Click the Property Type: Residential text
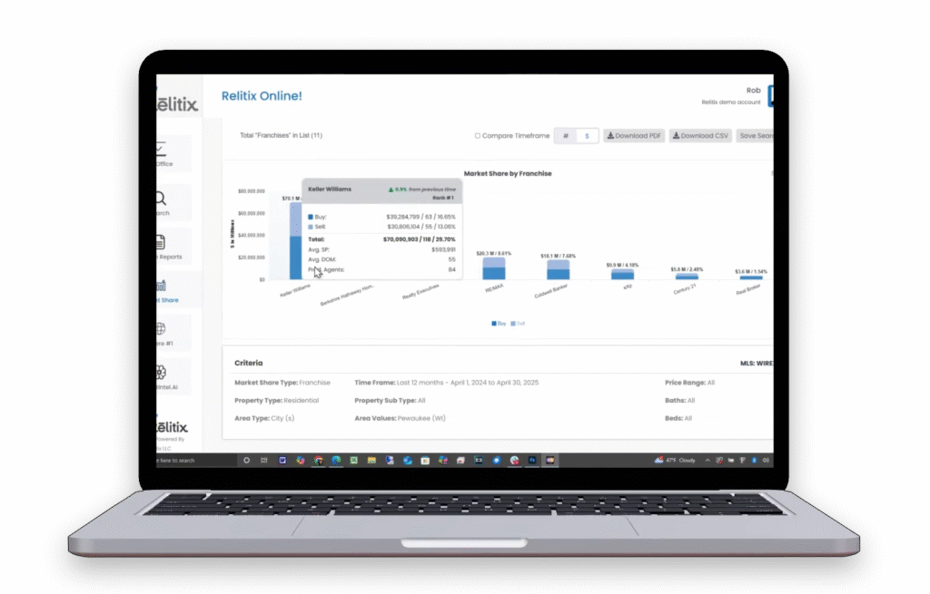 click(276, 400)
